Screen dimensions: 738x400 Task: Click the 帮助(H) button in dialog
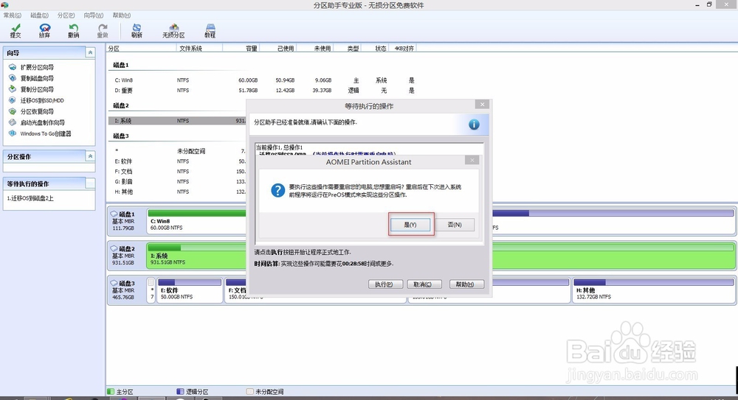coord(467,284)
